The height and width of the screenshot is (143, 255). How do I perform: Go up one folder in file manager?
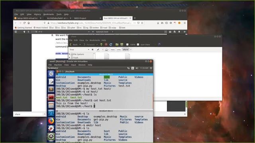101,44
